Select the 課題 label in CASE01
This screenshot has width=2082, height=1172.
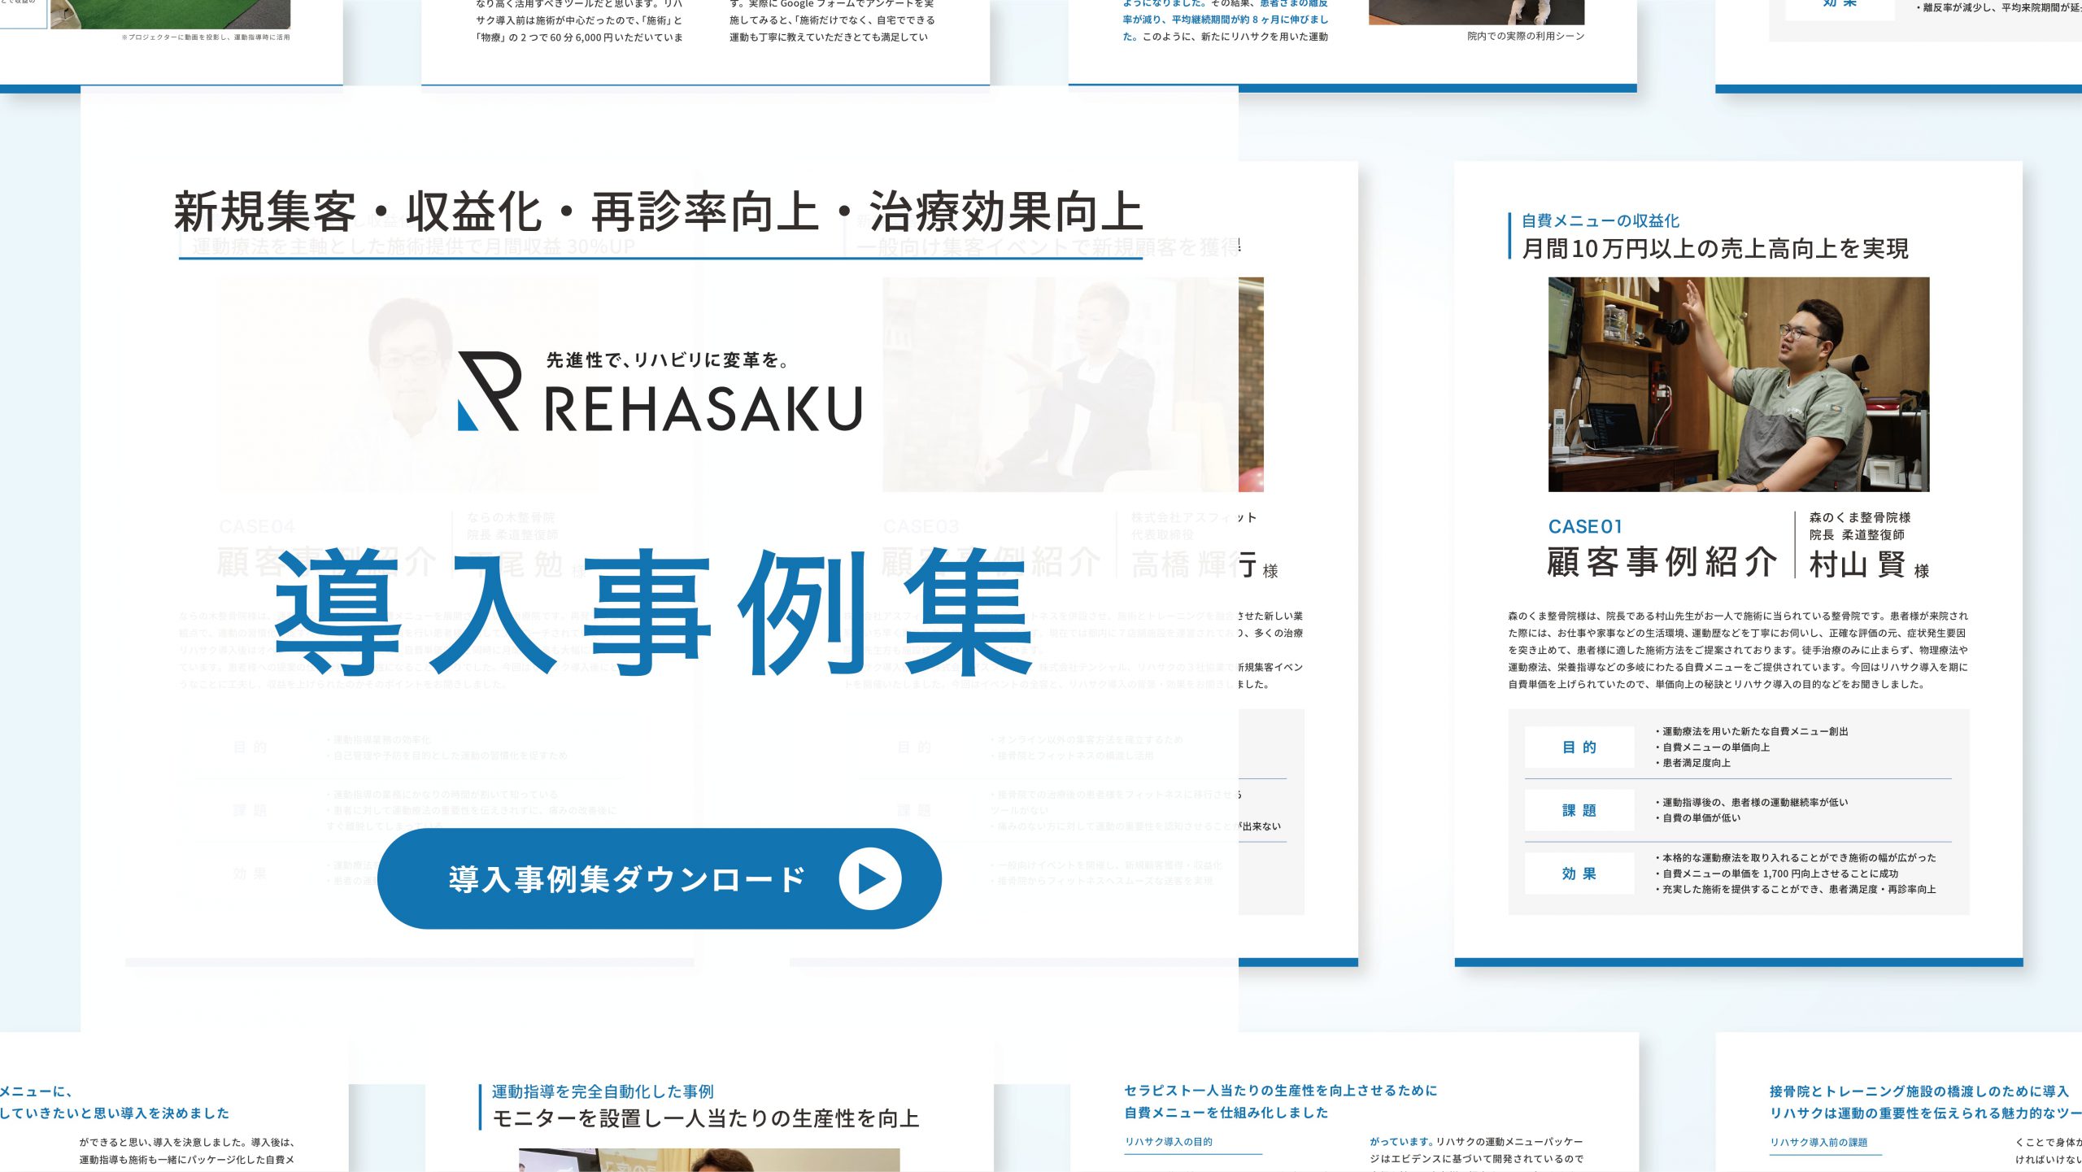coord(1579,810)
